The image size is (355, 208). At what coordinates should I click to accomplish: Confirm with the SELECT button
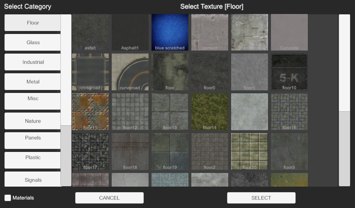tap(261, 198)
